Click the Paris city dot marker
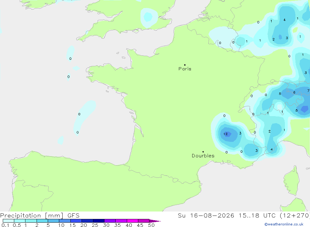The width and height of the screenshot is (310, 227). (x=185, y=65)
